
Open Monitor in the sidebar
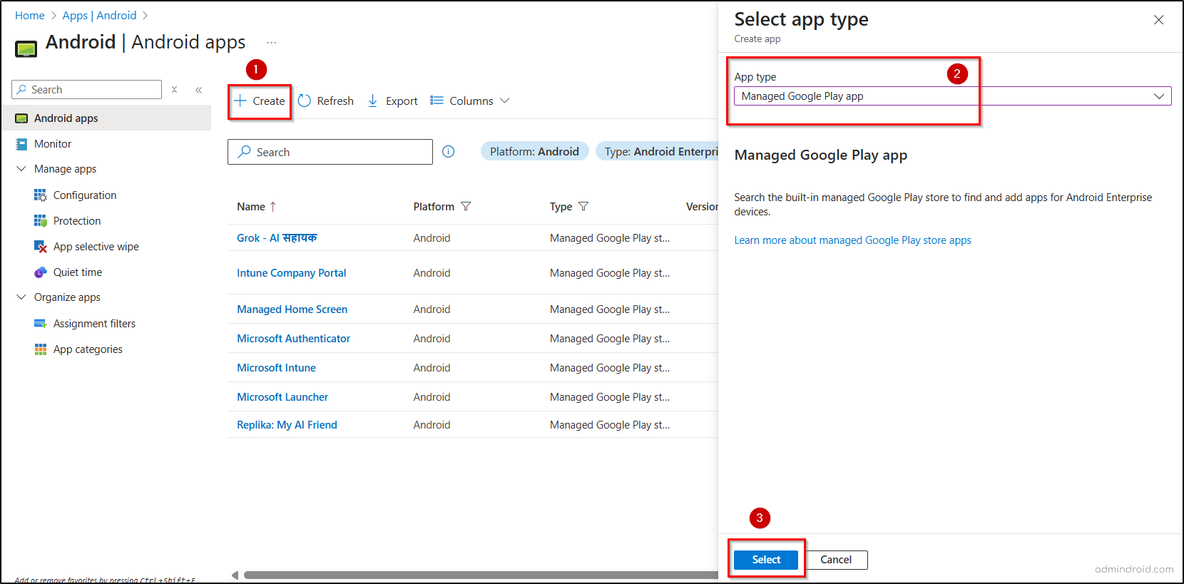coord(53,144)
